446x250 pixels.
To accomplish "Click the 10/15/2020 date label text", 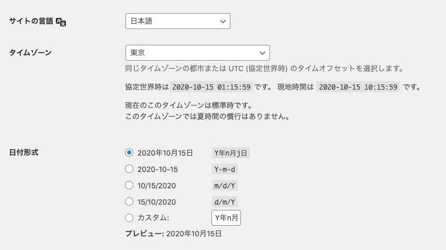I will 157,186.
